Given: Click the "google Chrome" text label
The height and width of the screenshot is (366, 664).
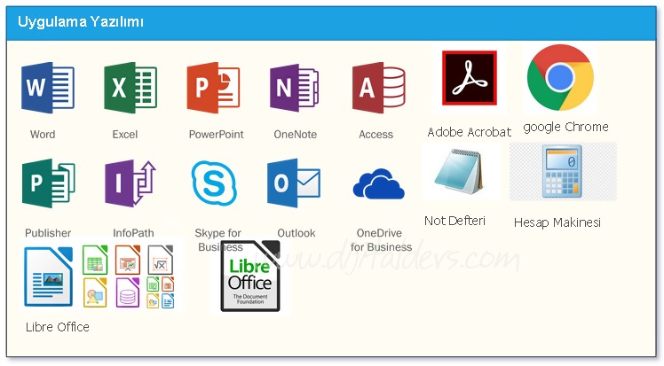Looking at the screenshot, I should click(565, 127).
